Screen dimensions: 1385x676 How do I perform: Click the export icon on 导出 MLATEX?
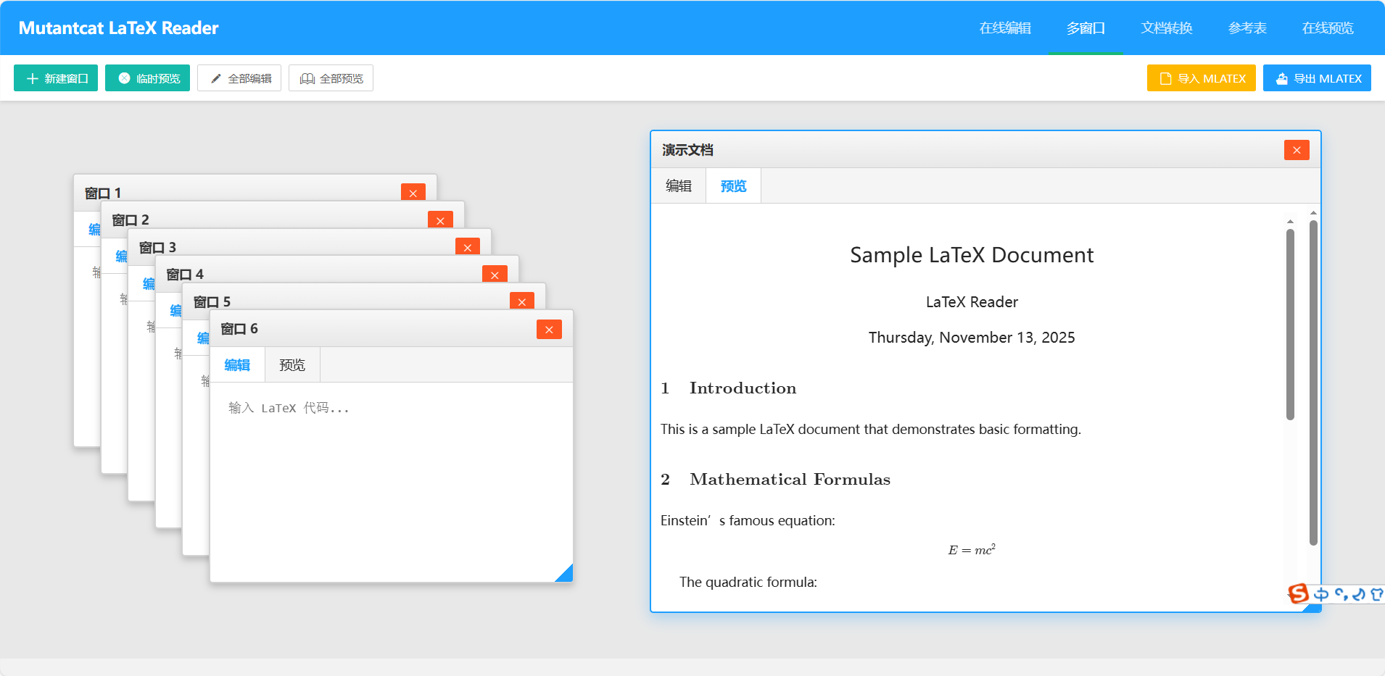1282,78
